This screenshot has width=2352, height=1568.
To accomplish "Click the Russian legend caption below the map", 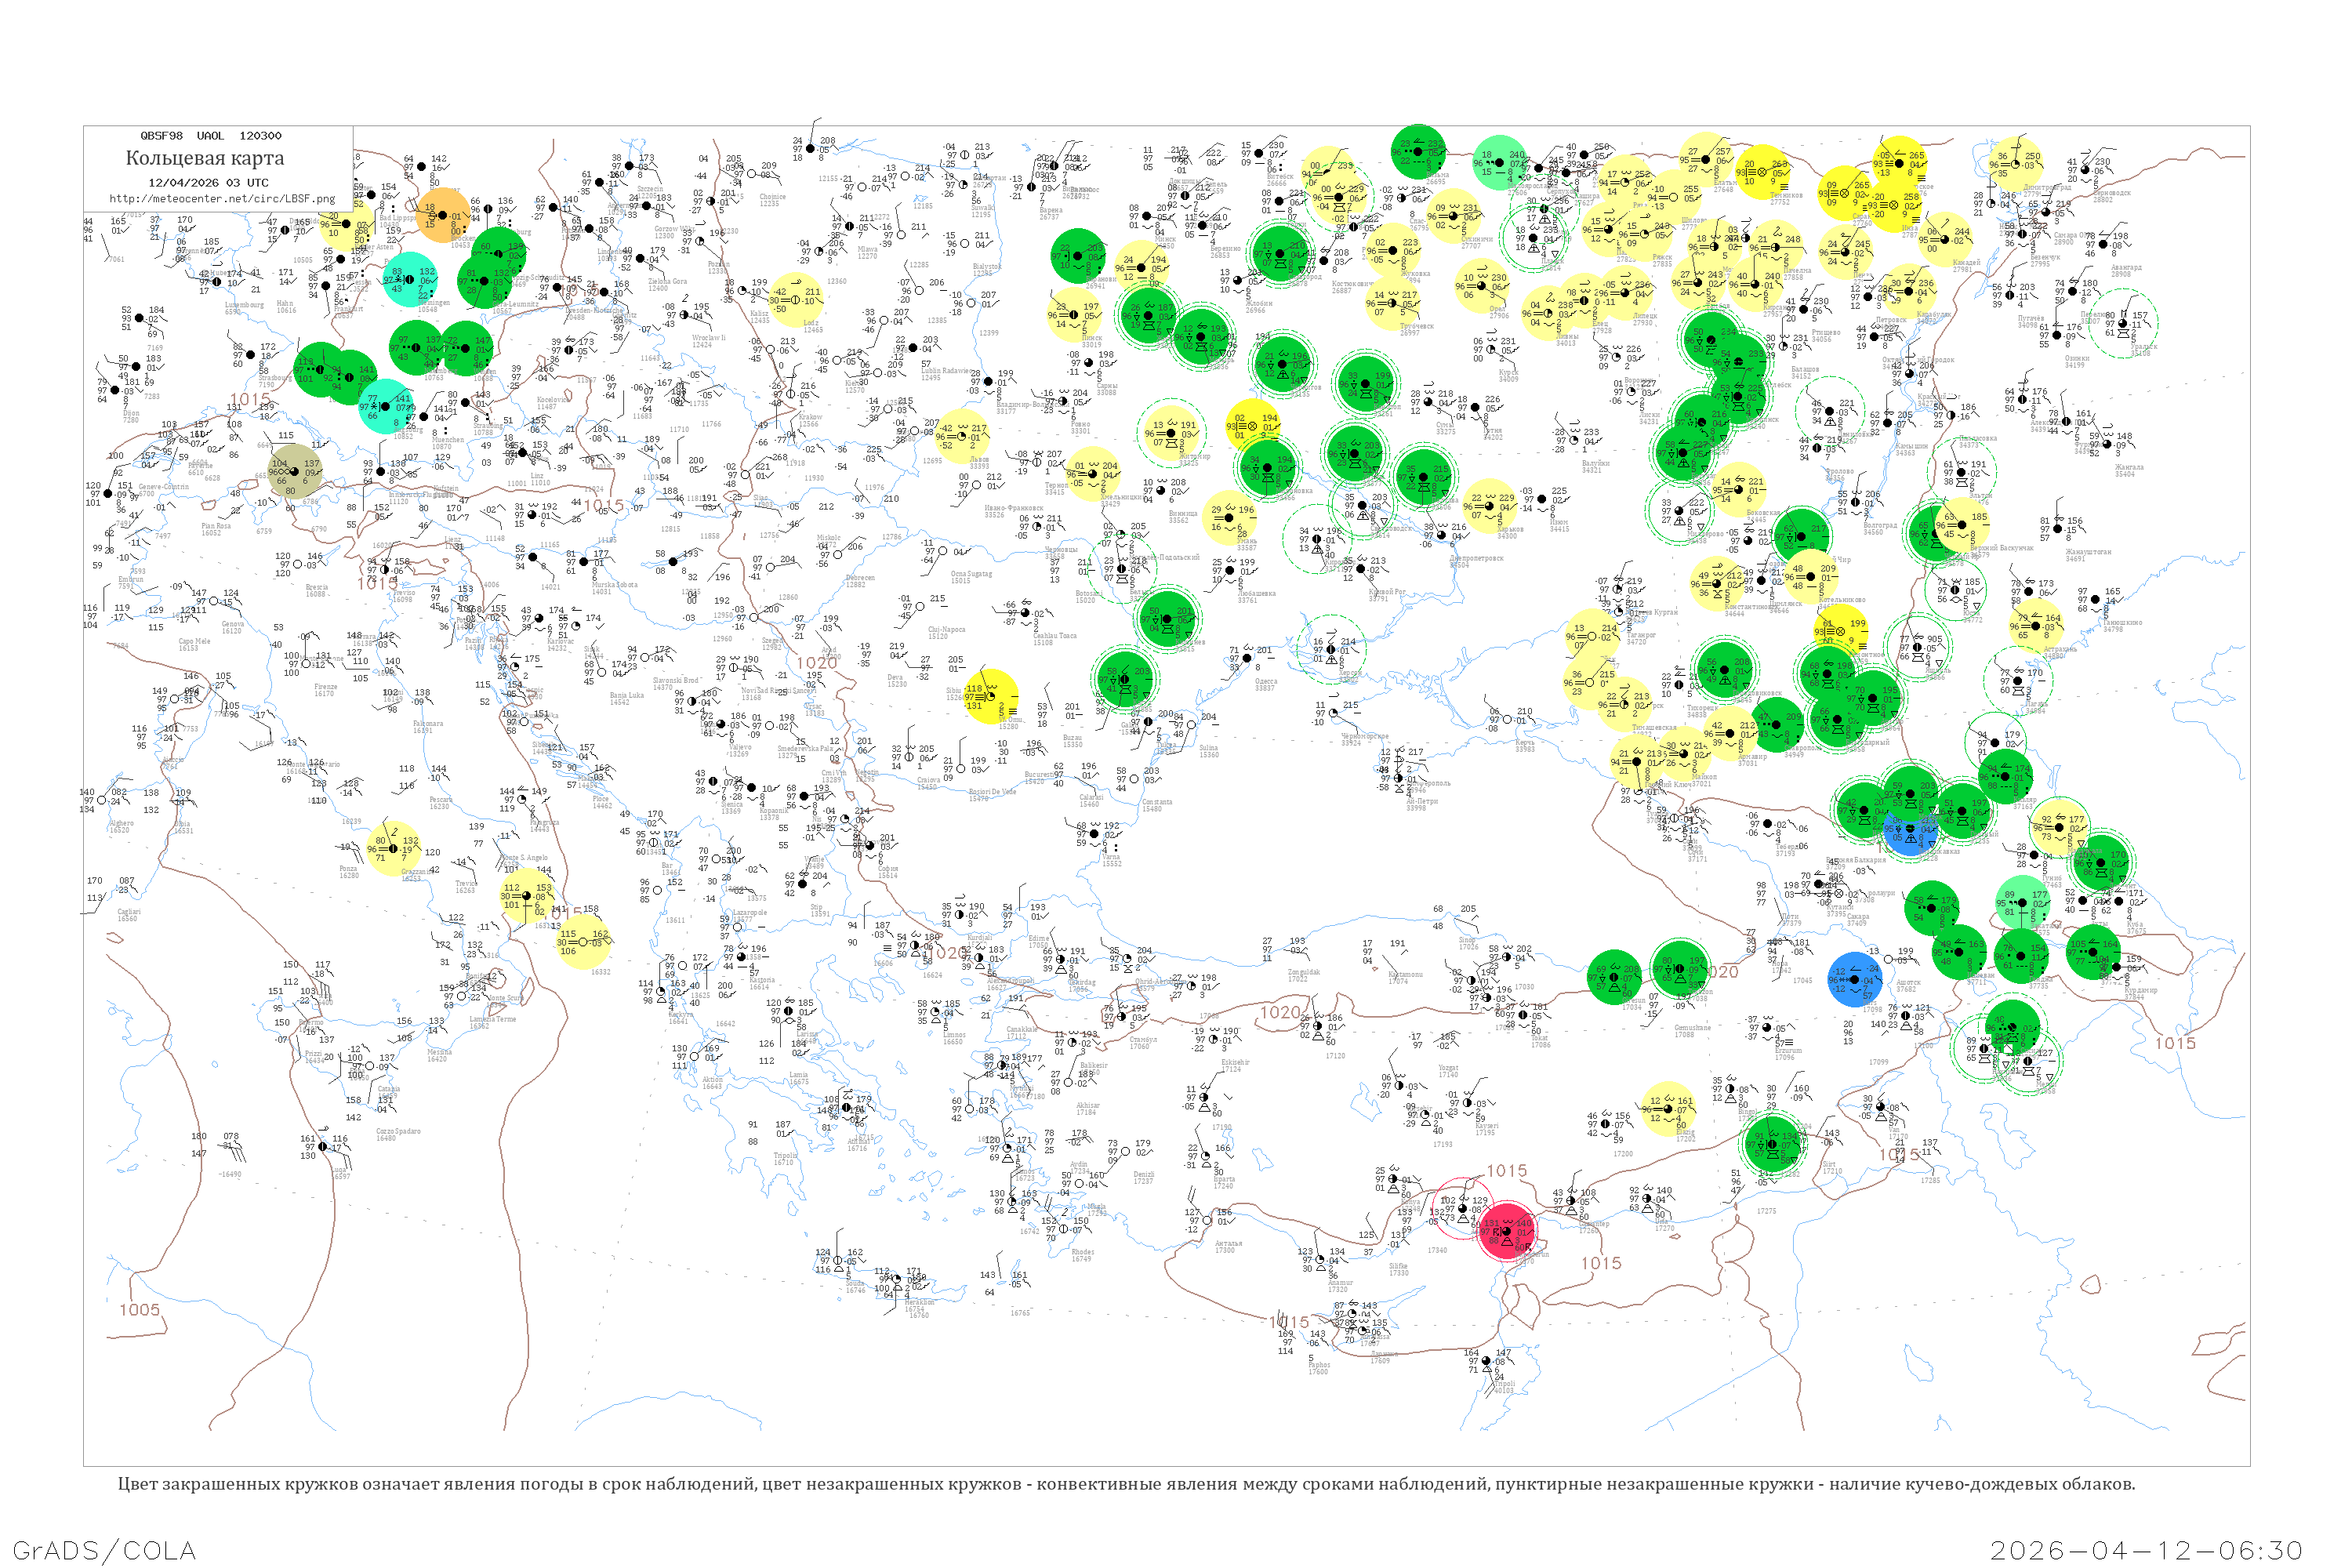I will point(1126,1484).
